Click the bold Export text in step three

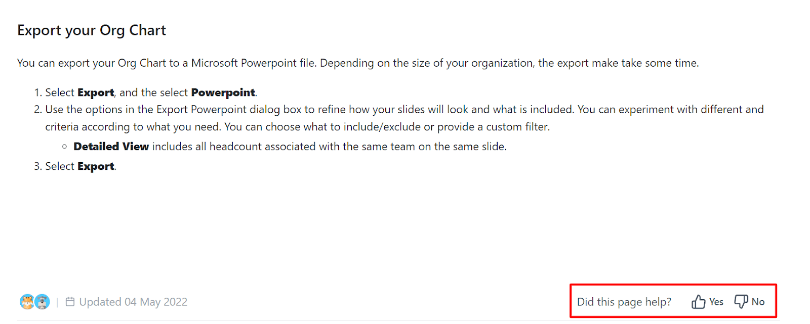96,166
